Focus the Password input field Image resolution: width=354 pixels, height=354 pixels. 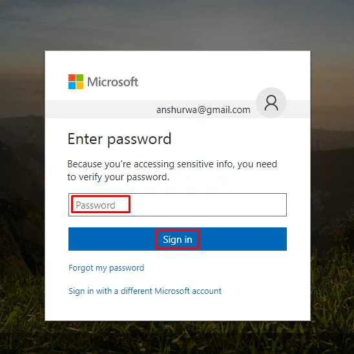[178, 205]
